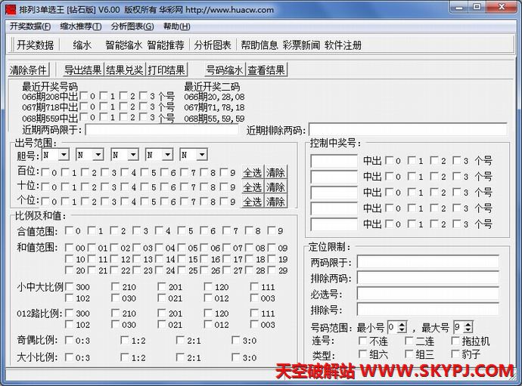
Task: Click 清除 button for the 个位 row
Action: 275,202
